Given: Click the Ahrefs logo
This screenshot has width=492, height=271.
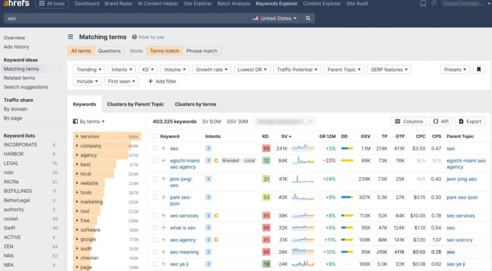Looking at the screenshot, I should tap(16, 3).
